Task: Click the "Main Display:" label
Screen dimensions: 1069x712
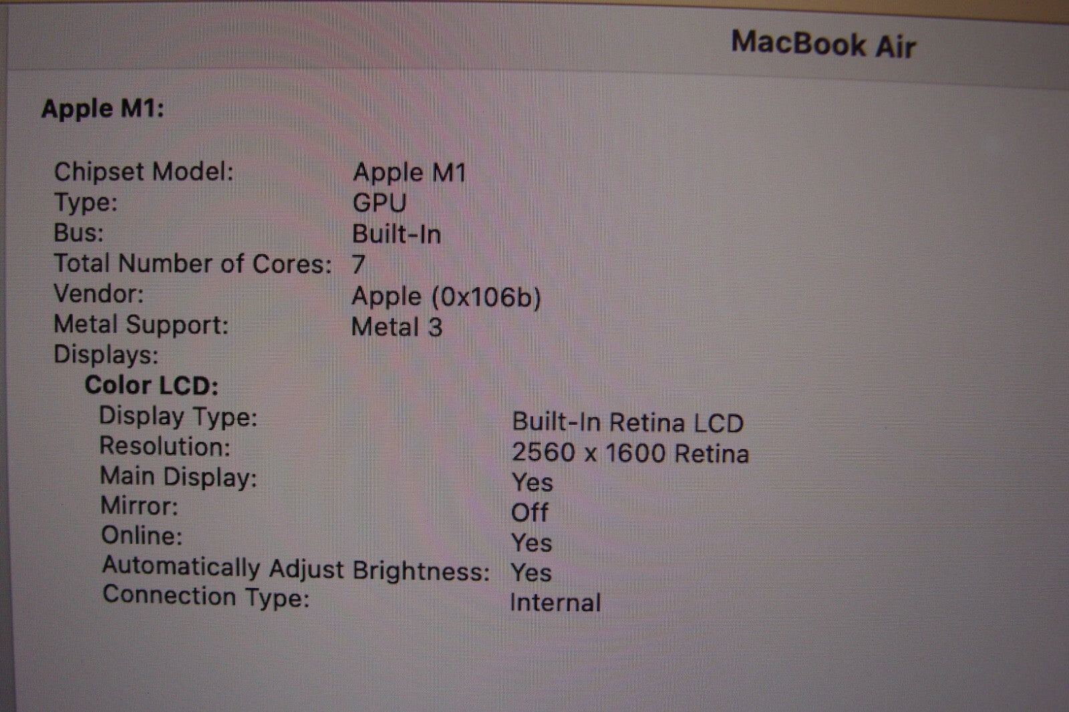Action: coord(178,476)
